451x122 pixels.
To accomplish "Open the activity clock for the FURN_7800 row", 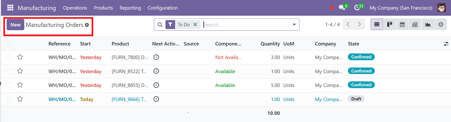I will tap(156, 57).
